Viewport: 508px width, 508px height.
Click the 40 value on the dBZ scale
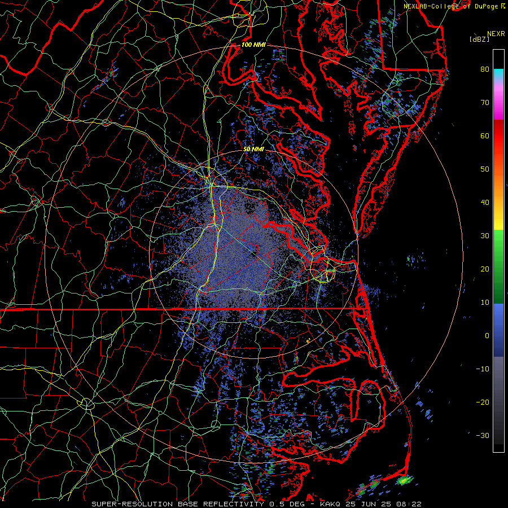point(485,203)
